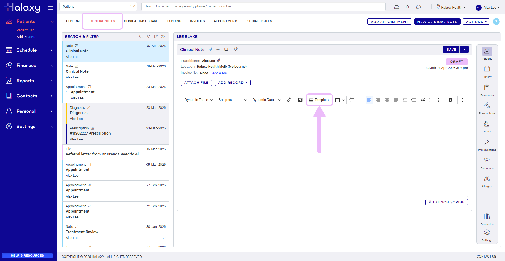505x261 pixels.
Task: Click inside the clinical note text area
Action: tap(324, 151)
